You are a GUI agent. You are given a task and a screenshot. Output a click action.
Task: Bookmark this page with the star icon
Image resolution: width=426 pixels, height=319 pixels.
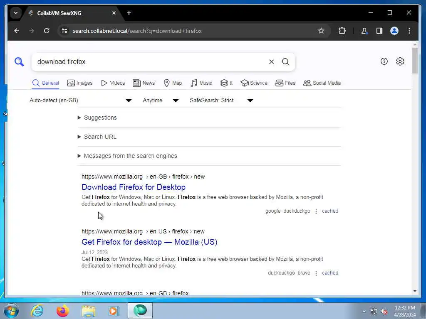click(321, 31)
